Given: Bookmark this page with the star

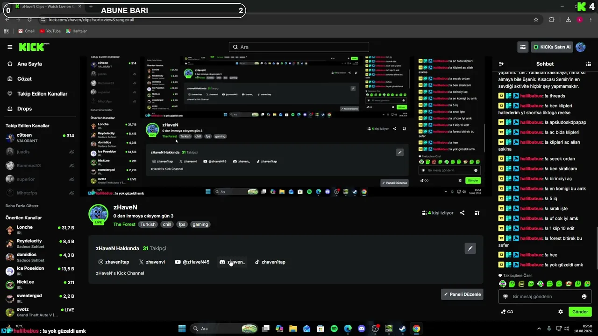Looking at the screenshot, I should pyautogui.click(x=536, y=20).
